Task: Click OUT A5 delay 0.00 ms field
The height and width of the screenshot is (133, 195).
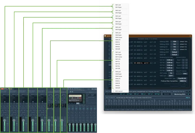Action: click(170, 70)
